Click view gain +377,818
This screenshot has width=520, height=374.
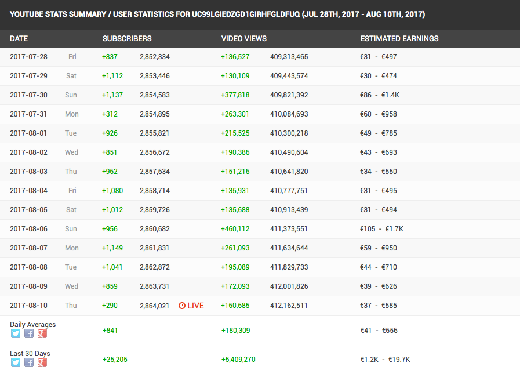click(x=235, y=95)
